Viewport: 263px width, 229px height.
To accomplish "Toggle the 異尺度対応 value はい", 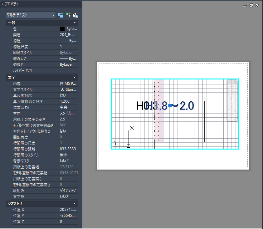I will point(68,95).
